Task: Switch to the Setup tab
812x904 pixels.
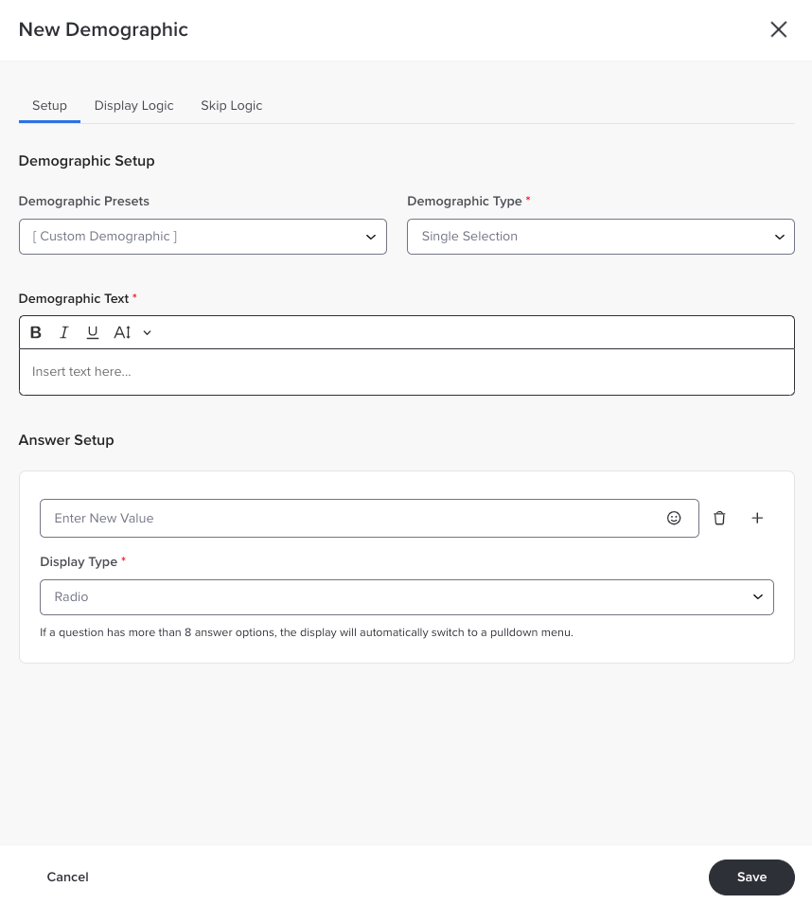Action: (x=49, y=105)
